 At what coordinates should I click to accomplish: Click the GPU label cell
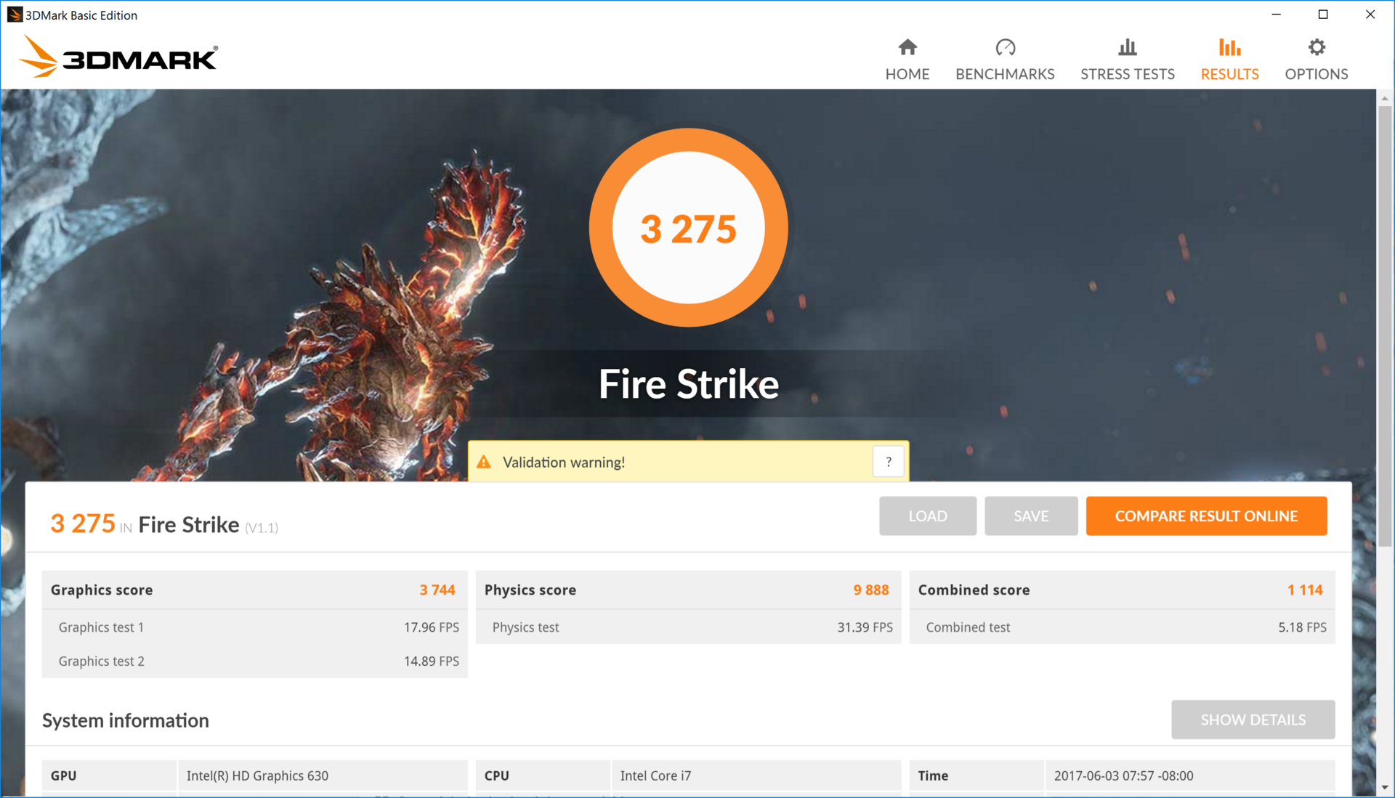pyautogui.click(x=109, y=775)
